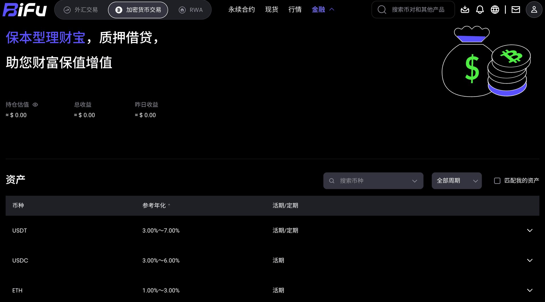This screenshot has height=302, width=545.
Task: Switch to the RWA tab
Action: (191, 10)
